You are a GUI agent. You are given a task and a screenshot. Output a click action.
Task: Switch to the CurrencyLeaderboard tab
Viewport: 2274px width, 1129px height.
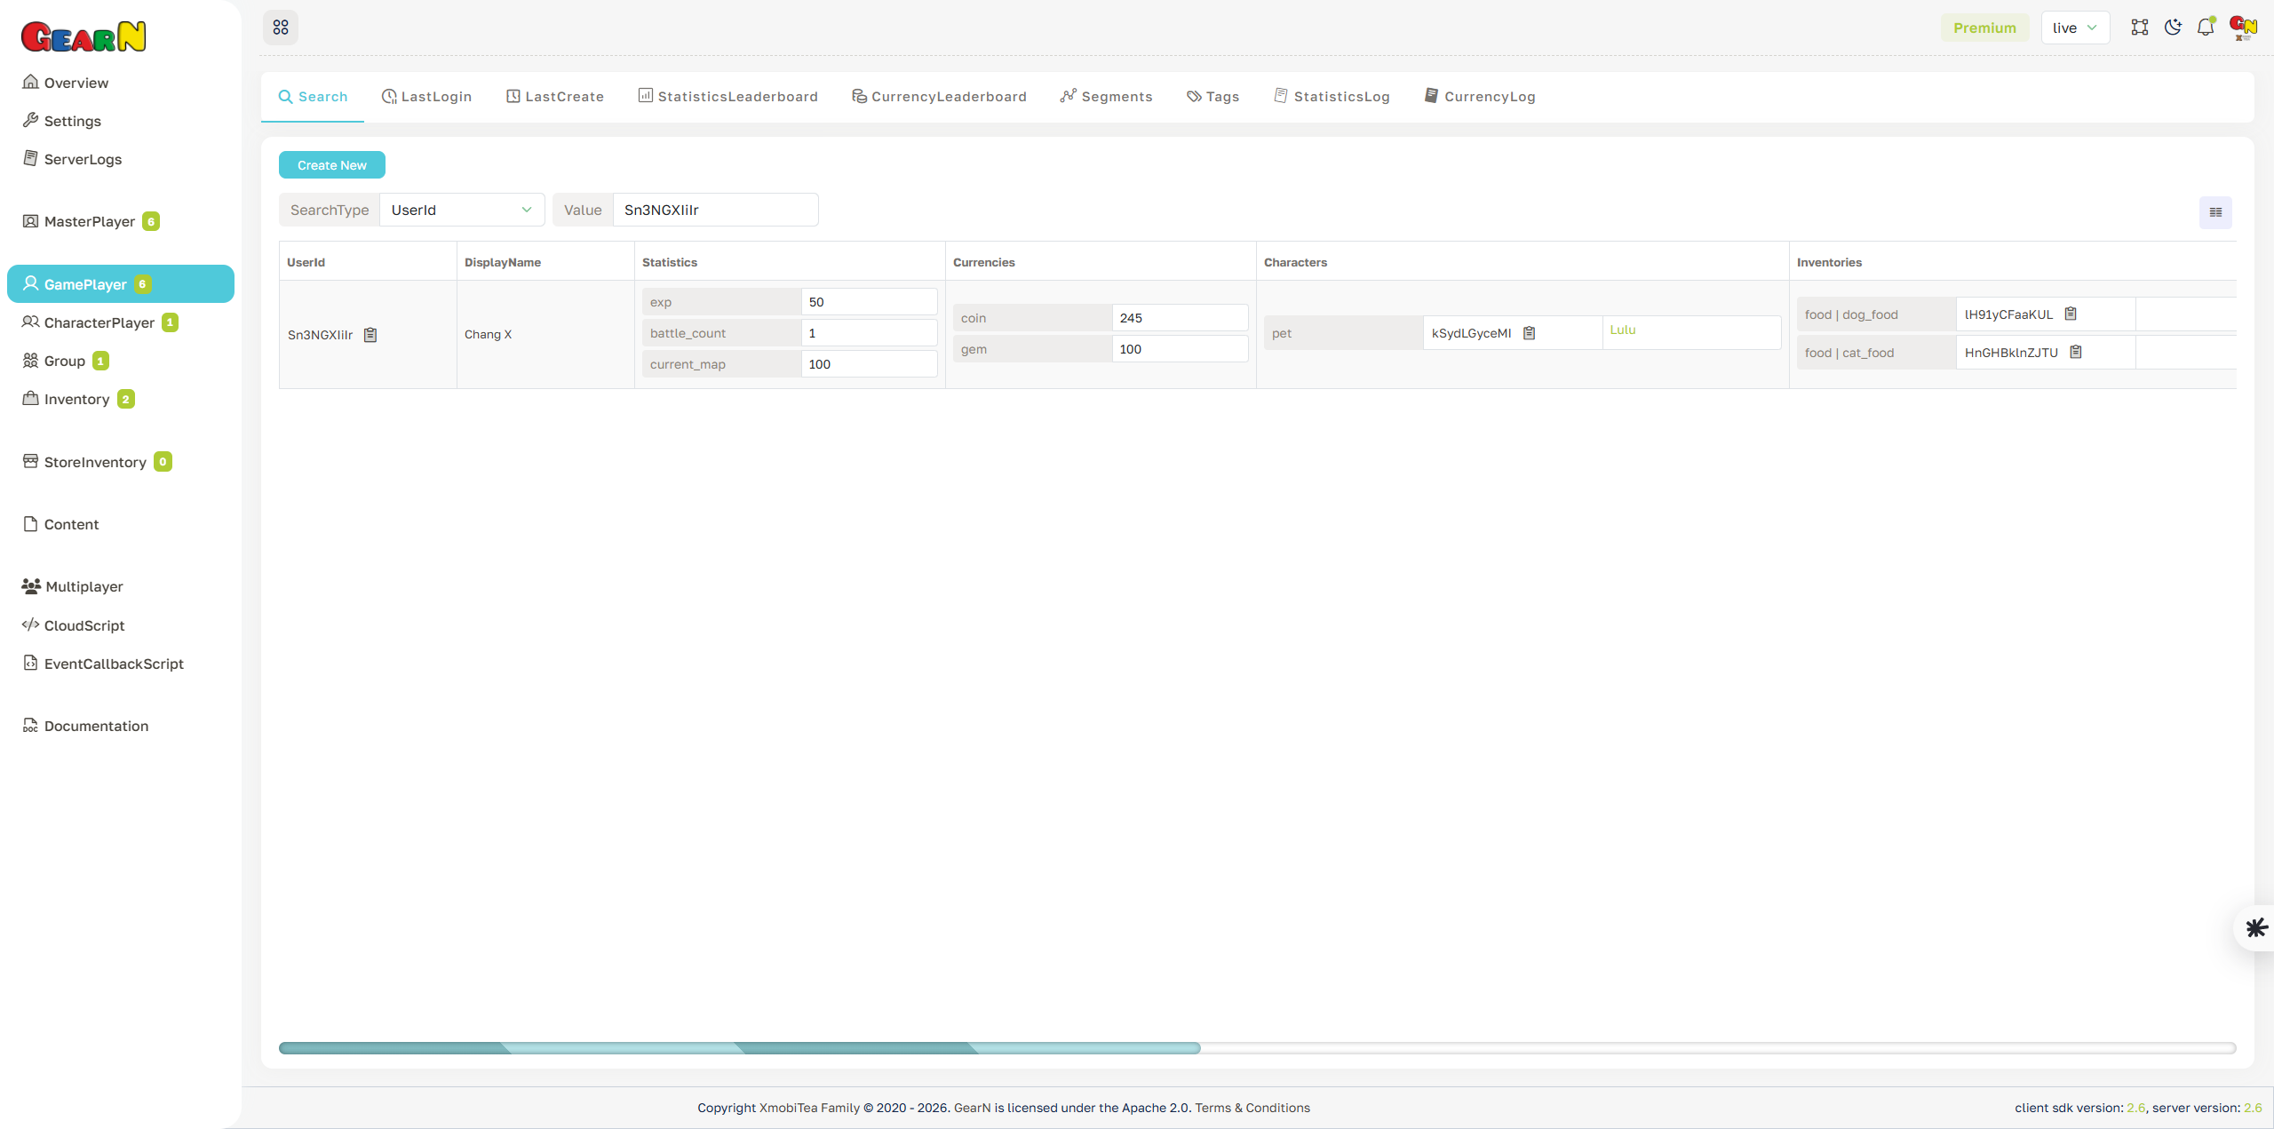[939, 96]
